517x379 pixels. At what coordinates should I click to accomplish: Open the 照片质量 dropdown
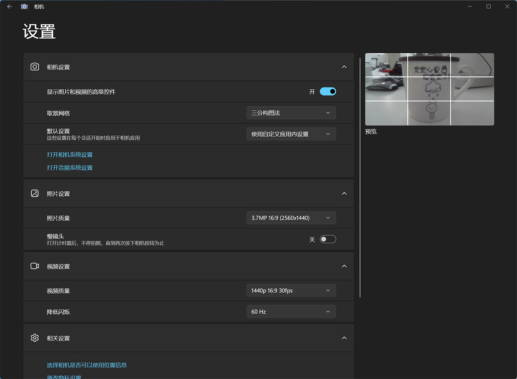point(291,218)
